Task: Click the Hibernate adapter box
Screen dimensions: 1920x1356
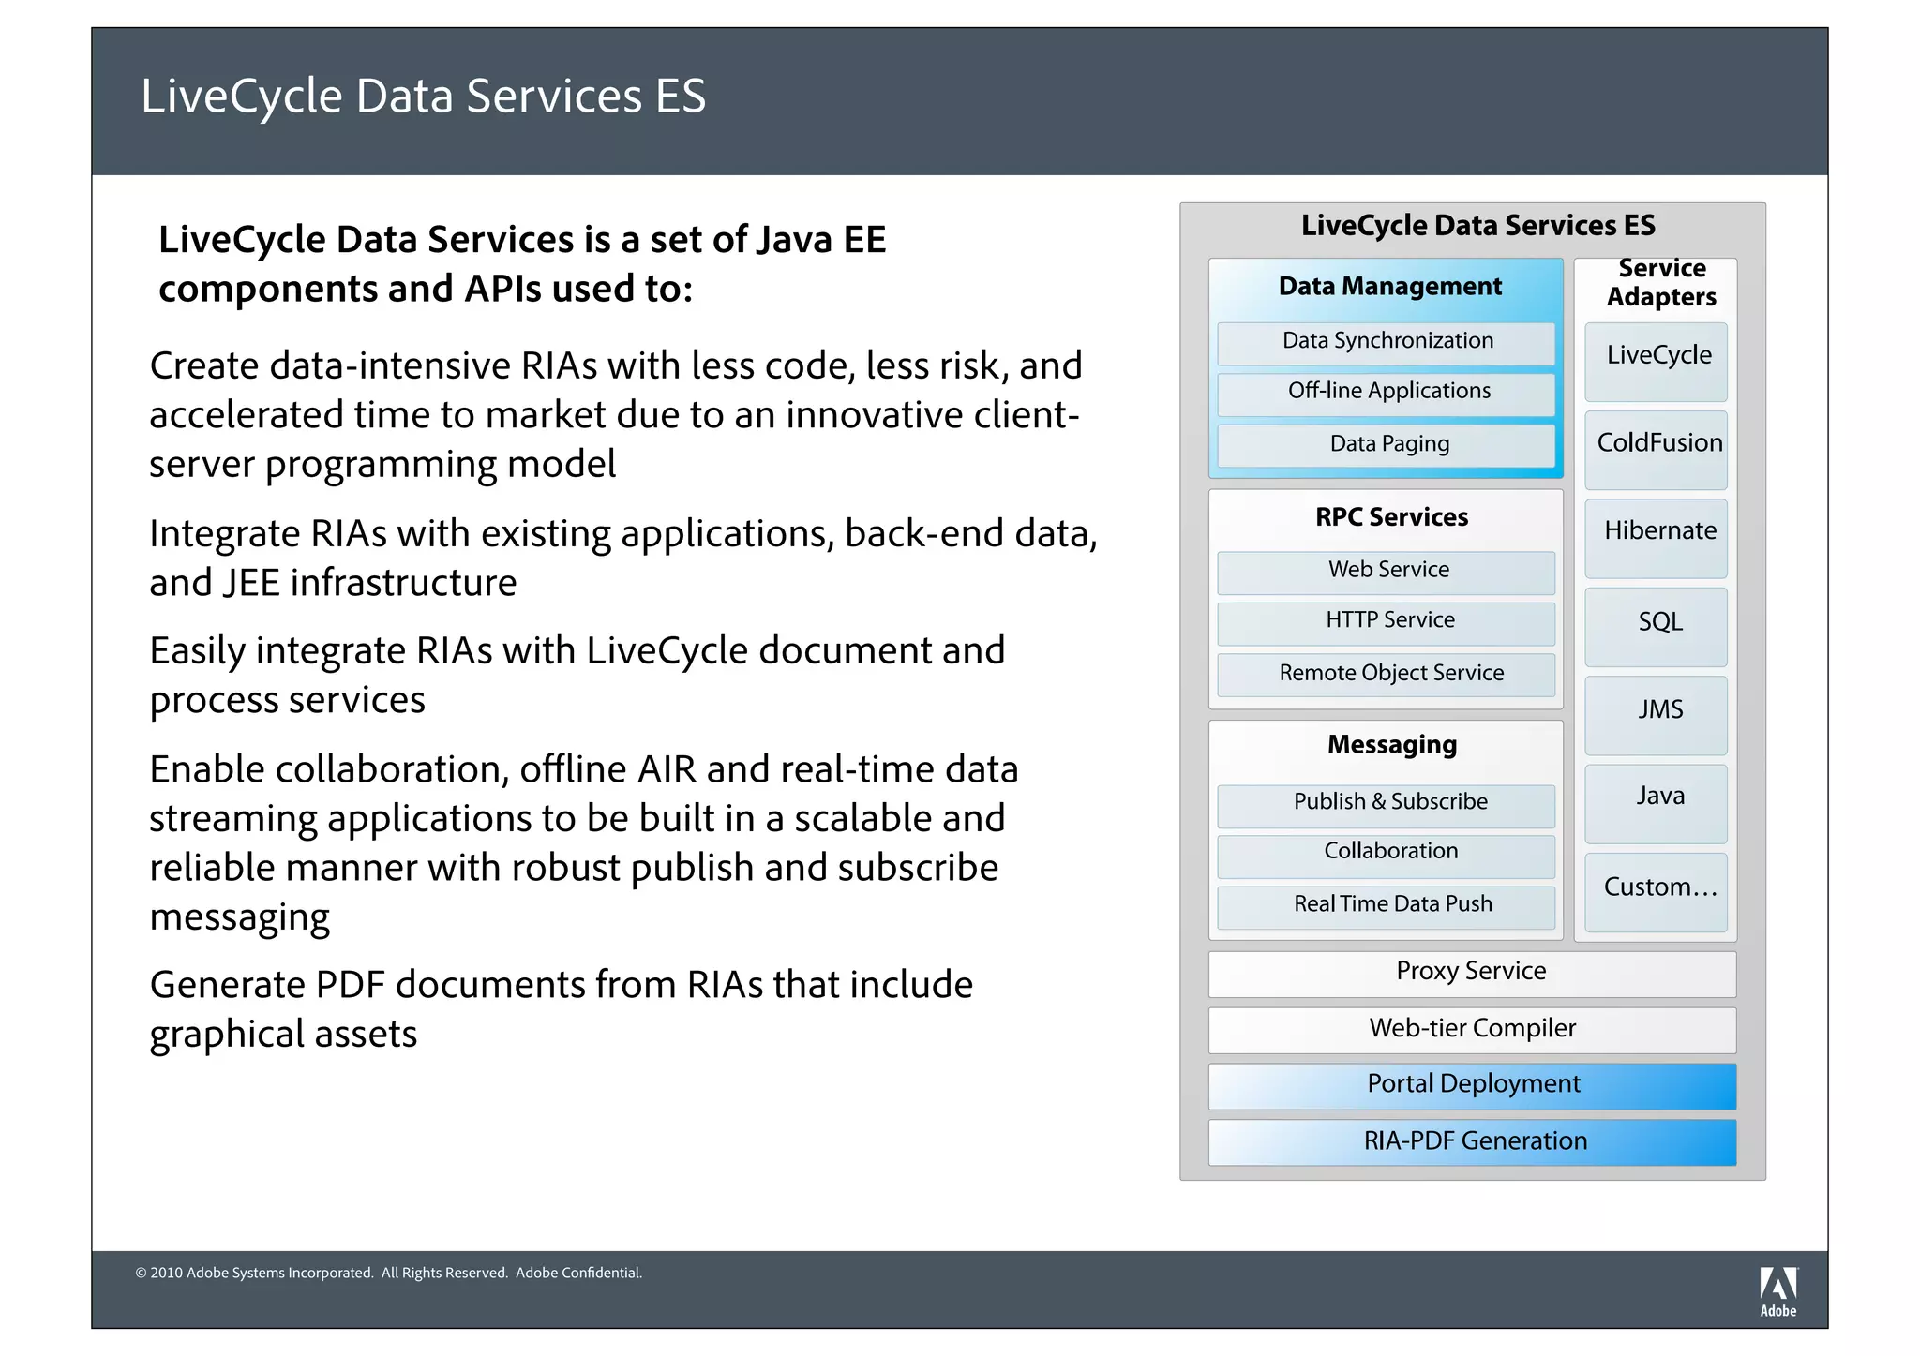Action: tap(1656, 537)
